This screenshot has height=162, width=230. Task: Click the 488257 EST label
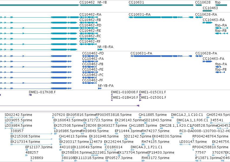[32, 153]
